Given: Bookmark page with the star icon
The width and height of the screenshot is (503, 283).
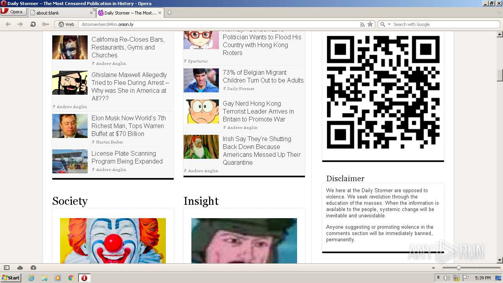Looking at the screenshot, I should coord(370,24).
